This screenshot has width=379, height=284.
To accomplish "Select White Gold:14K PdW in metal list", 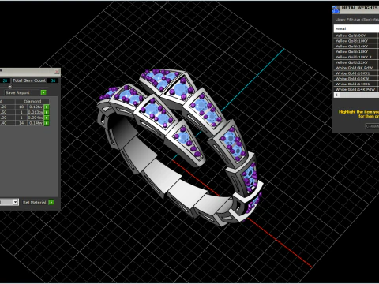I will coord(356,89).
